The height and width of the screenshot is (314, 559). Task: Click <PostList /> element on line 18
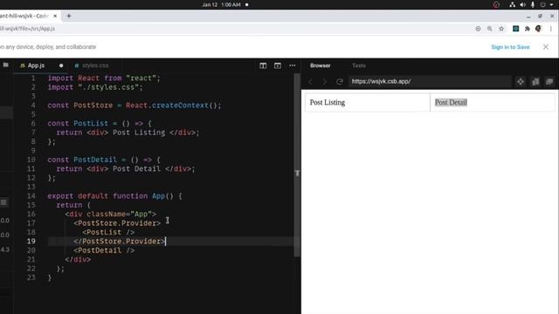pos(108,233)
